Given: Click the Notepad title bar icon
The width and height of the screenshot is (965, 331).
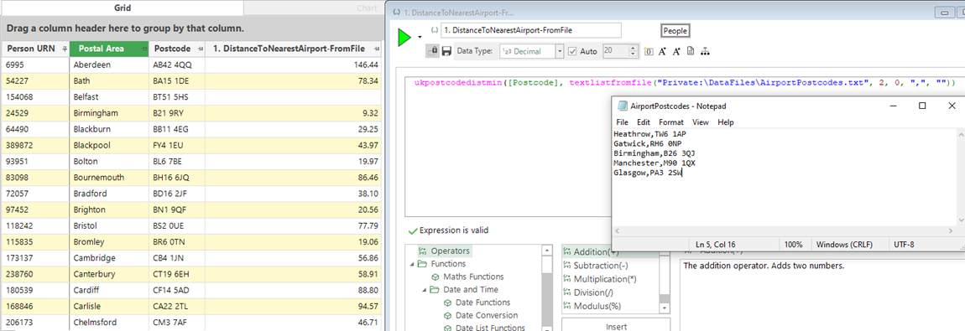Looking at the screenshot, I should coord(623,106).
